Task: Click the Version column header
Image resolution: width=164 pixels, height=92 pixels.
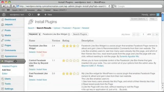Action: tap(56, 41)
